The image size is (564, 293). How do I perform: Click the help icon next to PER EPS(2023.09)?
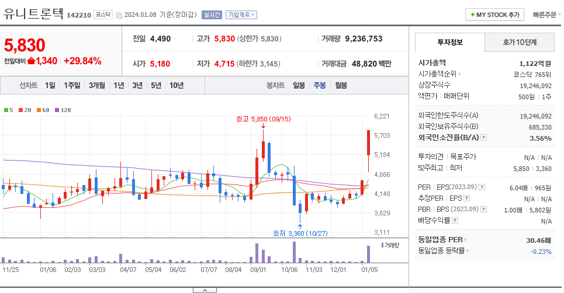tap(482, 187)
